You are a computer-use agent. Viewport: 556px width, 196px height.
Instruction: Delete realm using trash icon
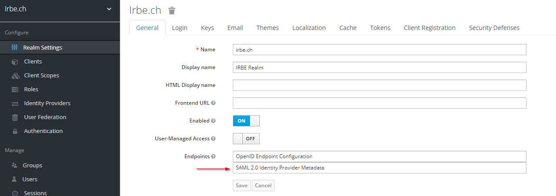[172, 10]
